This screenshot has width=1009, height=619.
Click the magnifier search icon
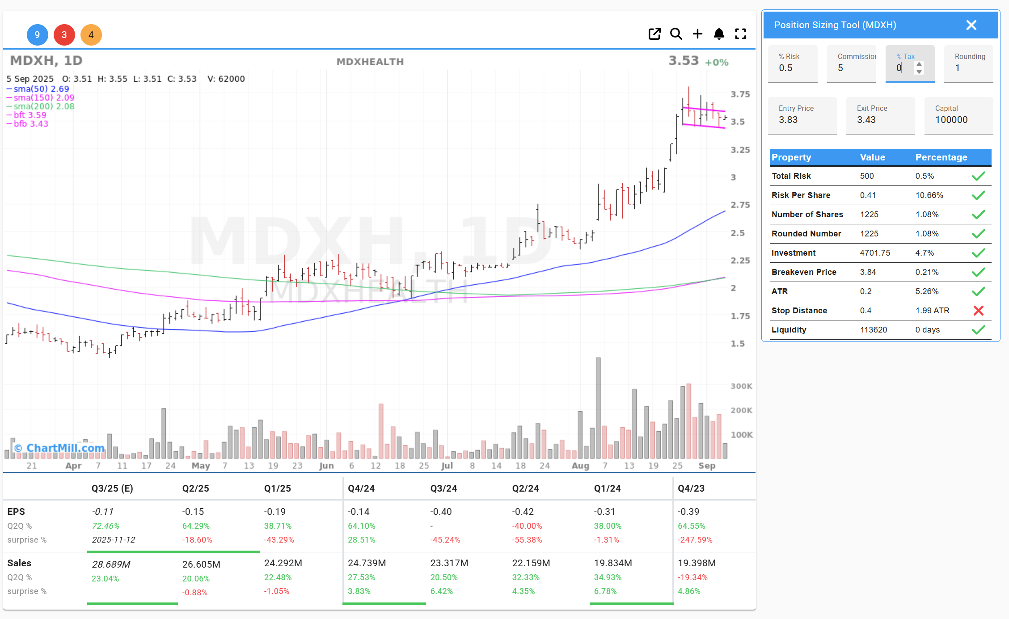click(676, 34)
